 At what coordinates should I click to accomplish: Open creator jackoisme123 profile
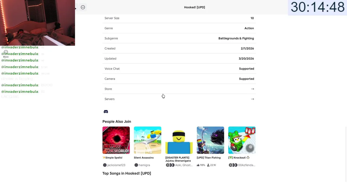click(114, 165)
